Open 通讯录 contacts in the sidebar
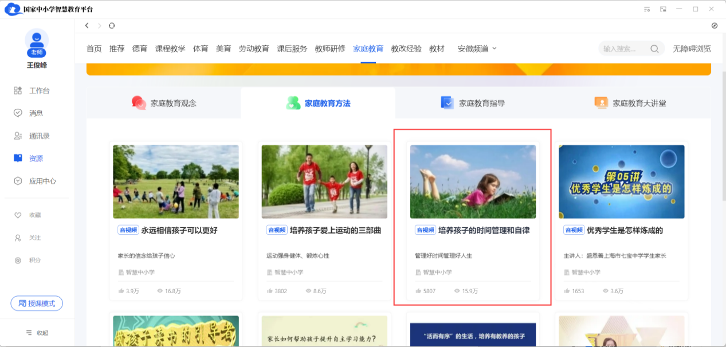726x347 pixels. coord(18,136)
